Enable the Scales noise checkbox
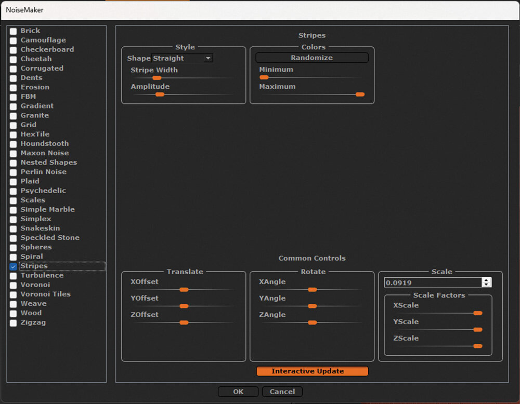Viewport: 520px width, 404px height. pyautogui.click(x=14, y=200)
